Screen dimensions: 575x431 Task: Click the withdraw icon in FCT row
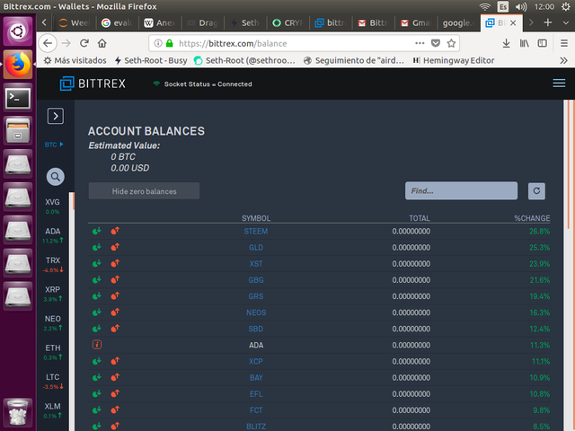[x=115, y=410]
